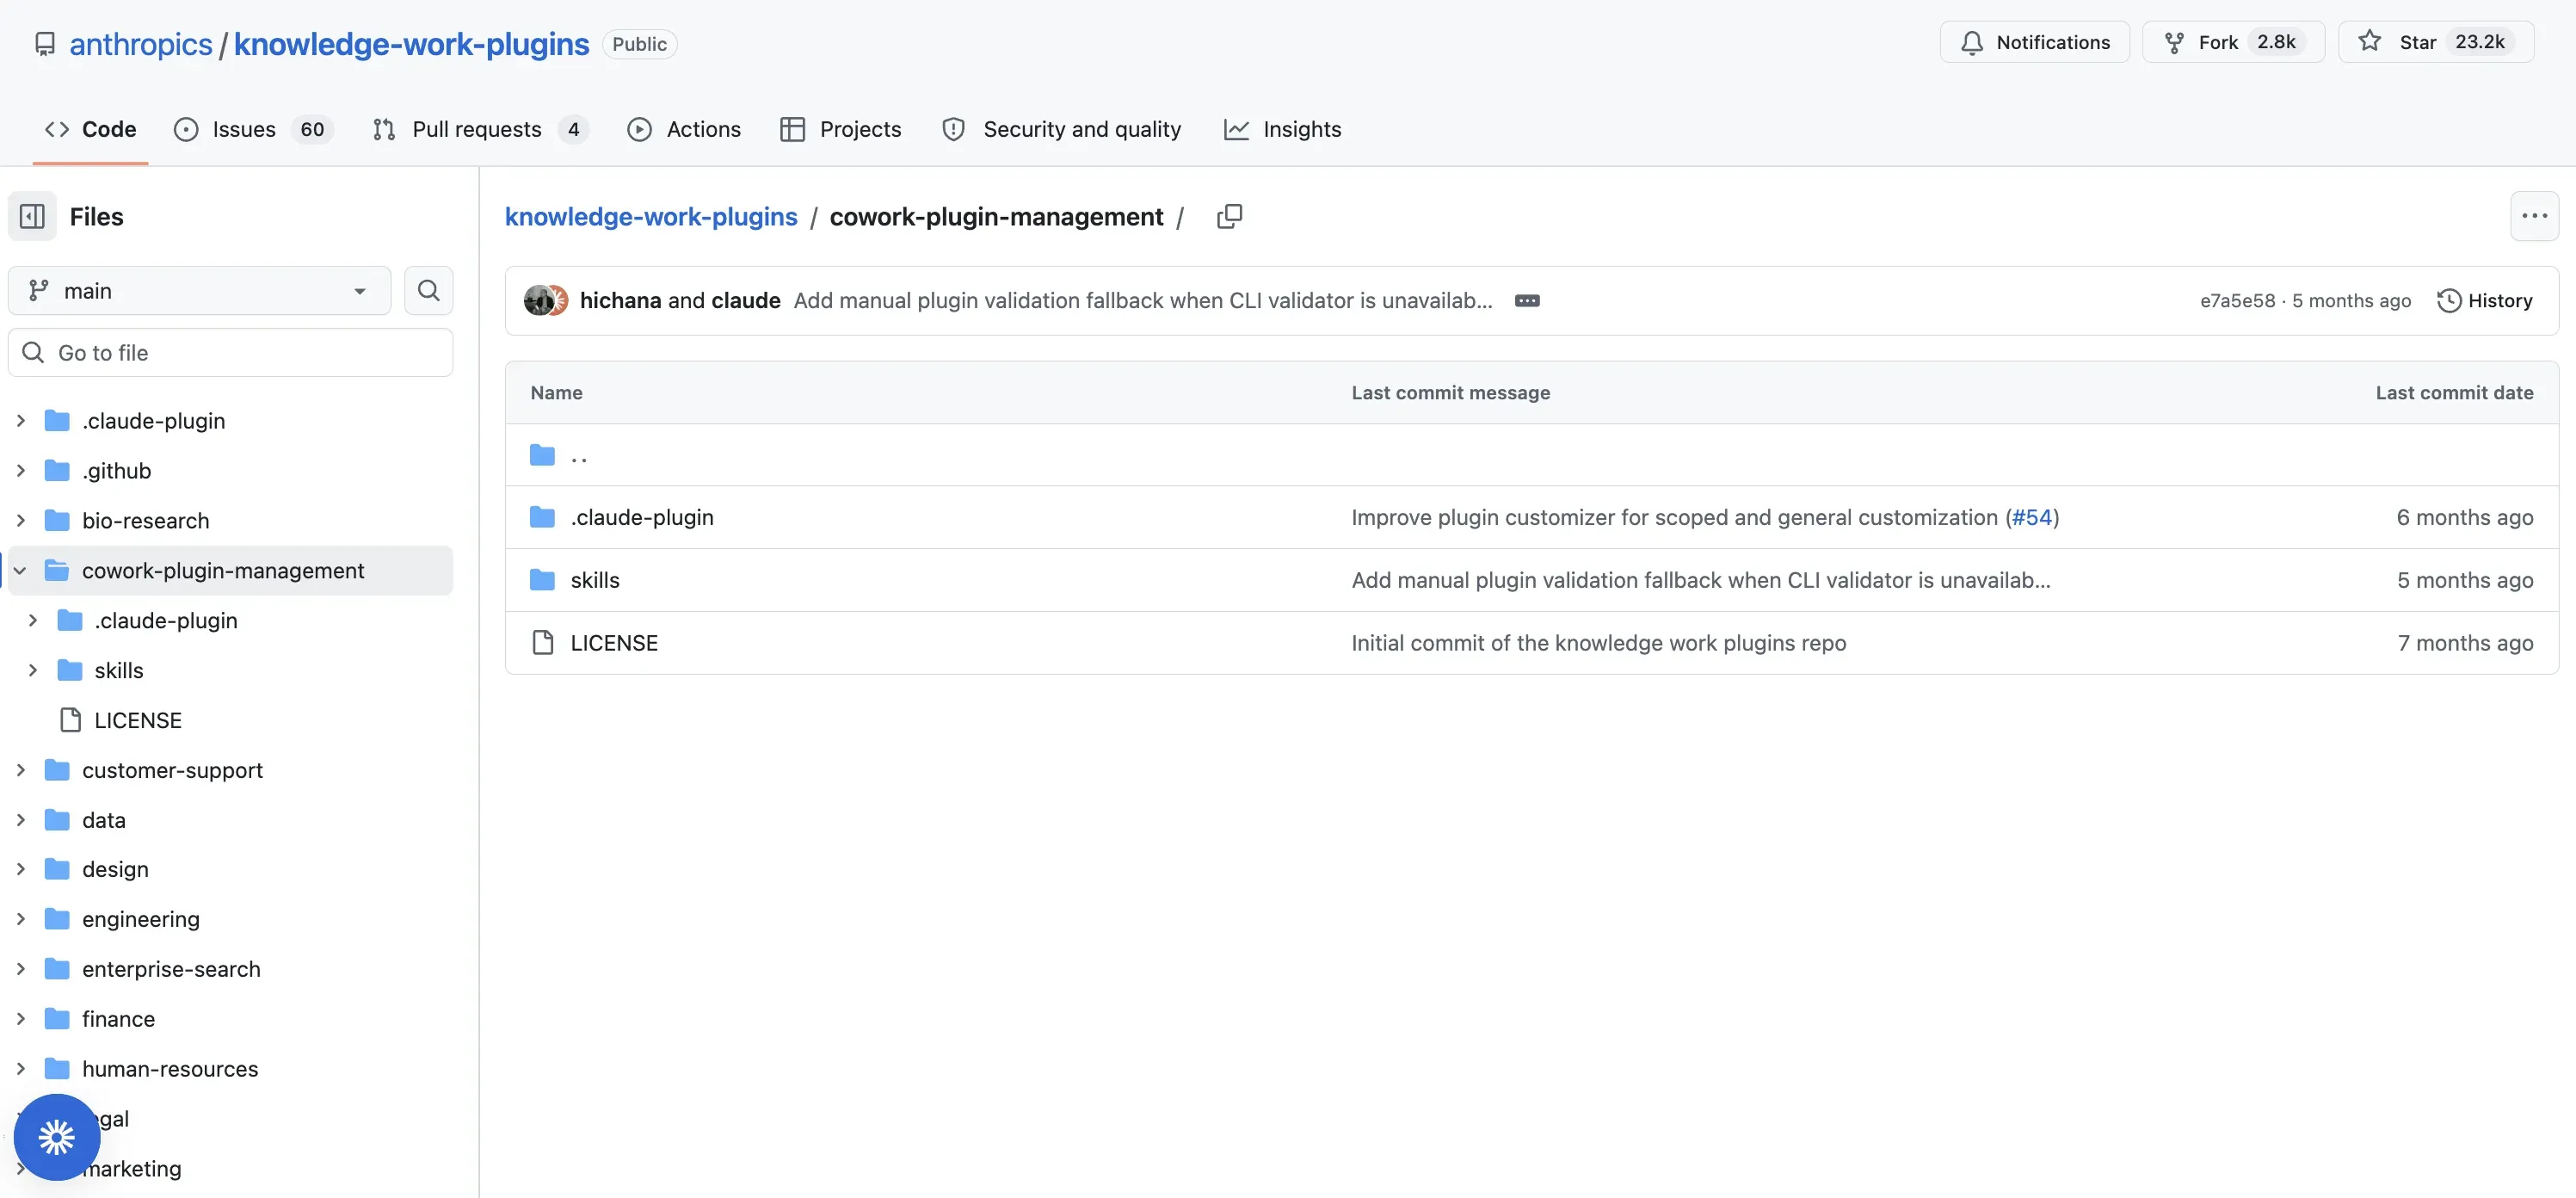Expand the finance tree folder

(20, 1019)
